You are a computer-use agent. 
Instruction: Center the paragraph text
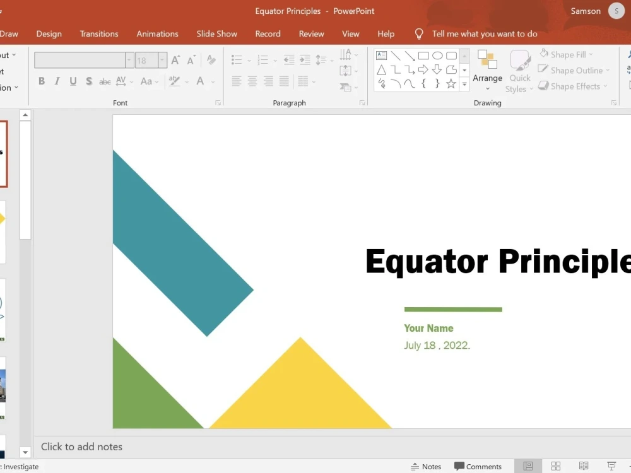[252, 81]
